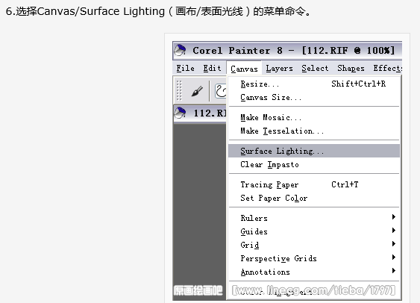Open the File menu
Image resolution: width=420 pixels, height=303 pixels.
(x=185, y=69)
